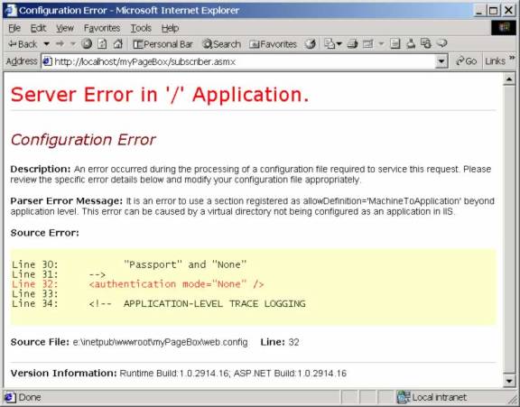Click the scroll down arrow

click(509, 381)
